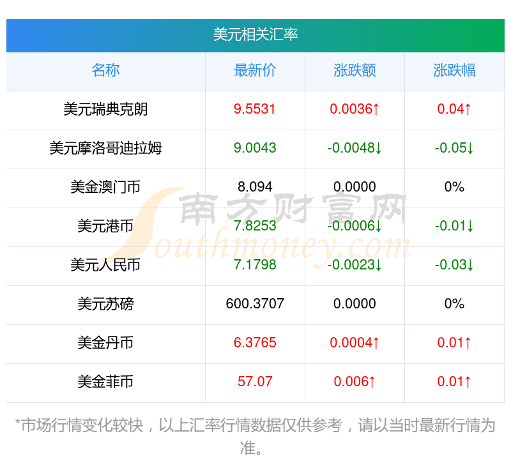
Task: Click the 0.01↑ percentage for 美金丹币
Action: [x=454, y=343]
